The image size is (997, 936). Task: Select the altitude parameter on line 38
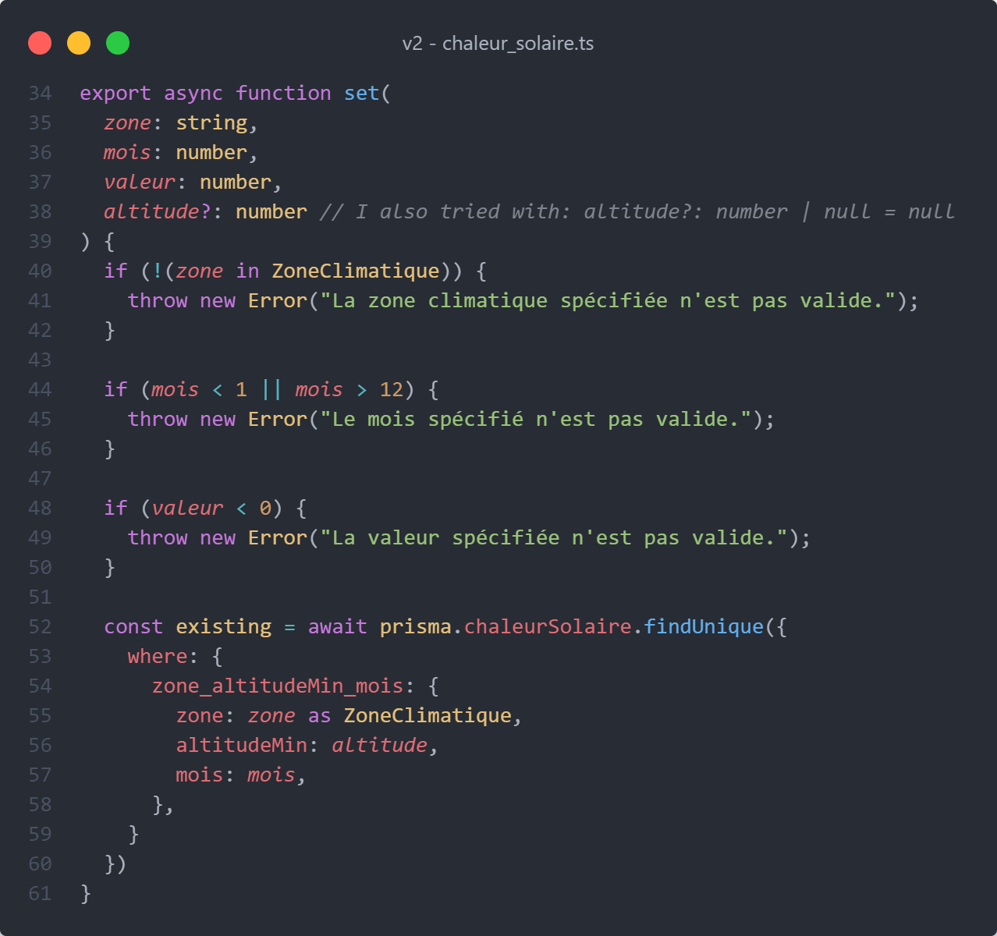pyautogui.click(x=151, y=211)
